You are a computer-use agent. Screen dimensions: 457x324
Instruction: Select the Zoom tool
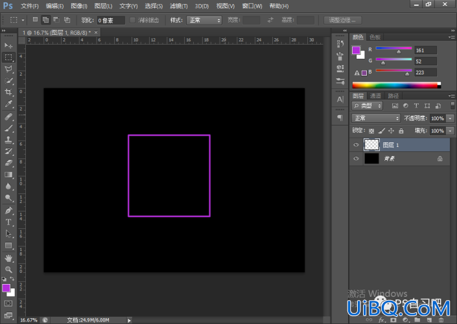(8, 269)
